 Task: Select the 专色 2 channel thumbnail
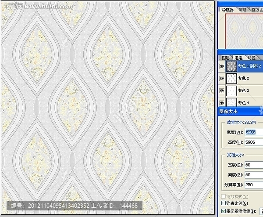click(x=231, y=79)
